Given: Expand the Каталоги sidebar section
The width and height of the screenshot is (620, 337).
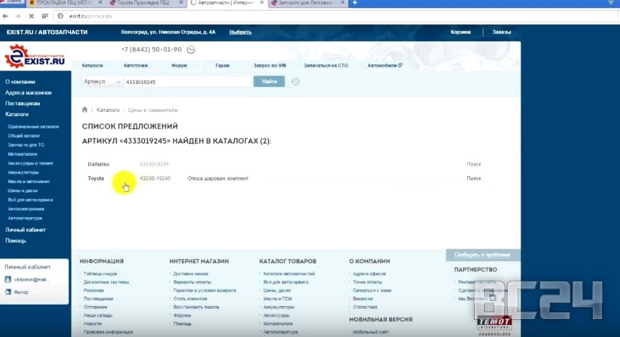Looking at the screenshot, I should 17,114.
